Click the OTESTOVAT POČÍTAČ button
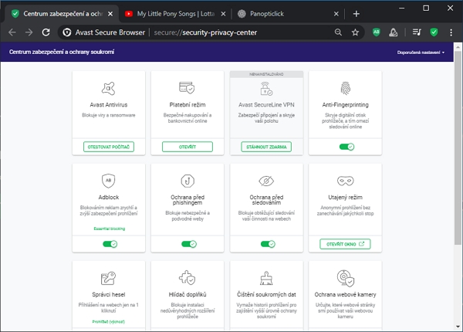 108,147
